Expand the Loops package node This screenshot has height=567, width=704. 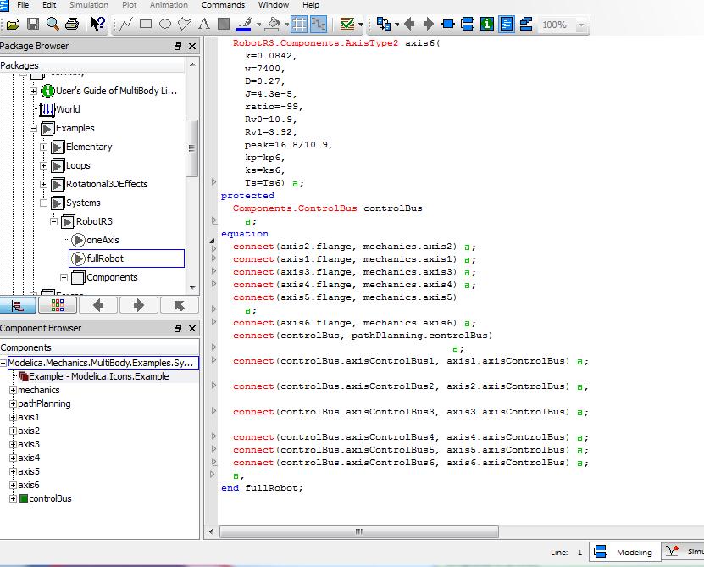43,166
